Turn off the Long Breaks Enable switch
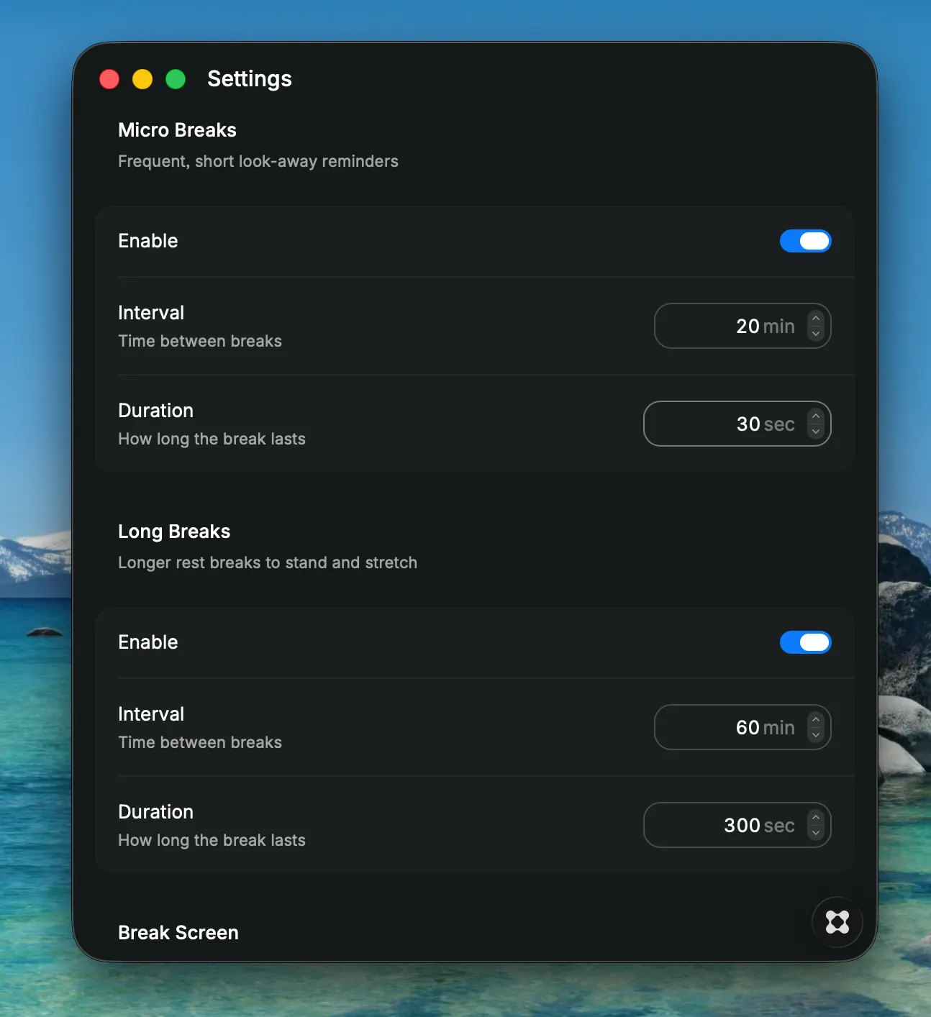Viewport: 931px width, 1017px height. point(805,642)
